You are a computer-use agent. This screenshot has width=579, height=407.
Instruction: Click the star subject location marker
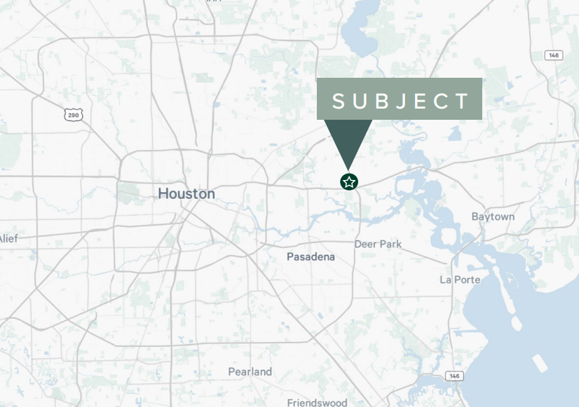coord(349,182)
